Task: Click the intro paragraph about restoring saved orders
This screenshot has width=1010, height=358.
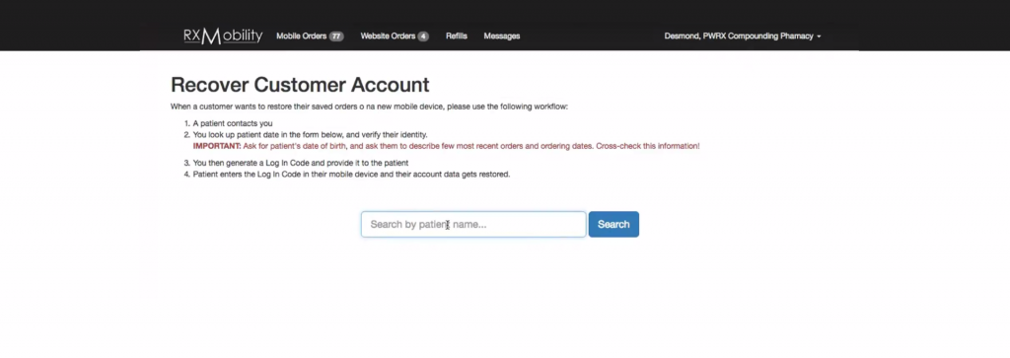Action: click(x=369, y=107)
